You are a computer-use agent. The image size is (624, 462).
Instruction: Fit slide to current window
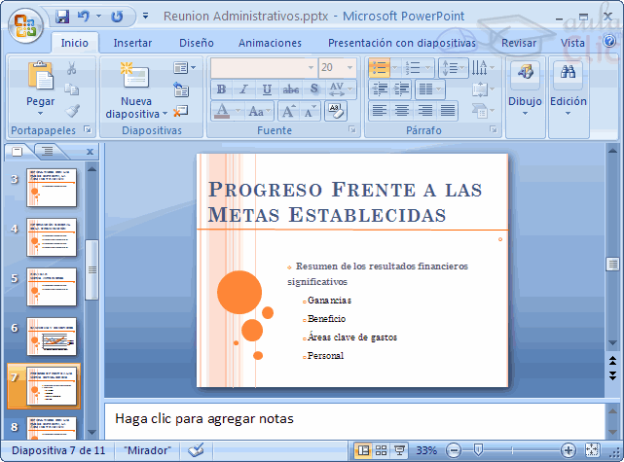click(592, 450)
